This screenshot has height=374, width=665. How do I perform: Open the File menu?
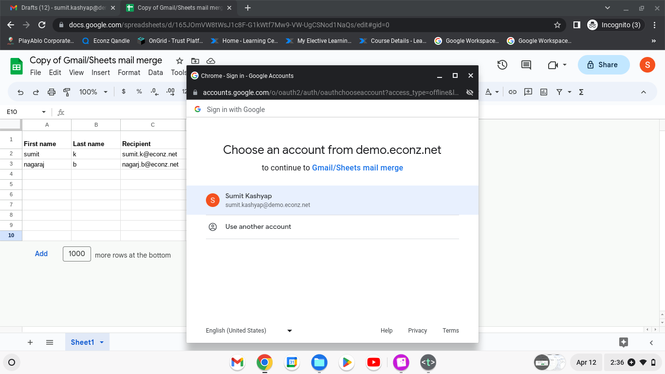(x=36, y=73)
